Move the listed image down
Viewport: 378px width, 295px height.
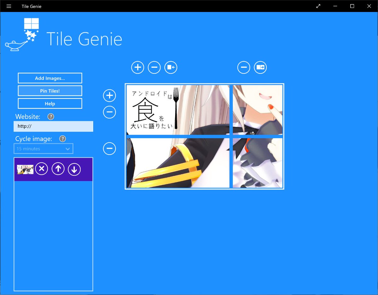[74, 169]
